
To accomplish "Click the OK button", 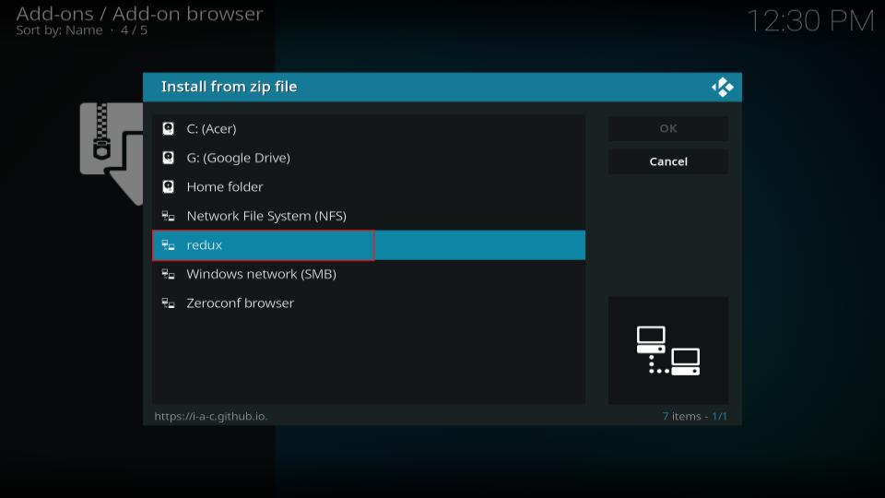I will pos(668,128).
